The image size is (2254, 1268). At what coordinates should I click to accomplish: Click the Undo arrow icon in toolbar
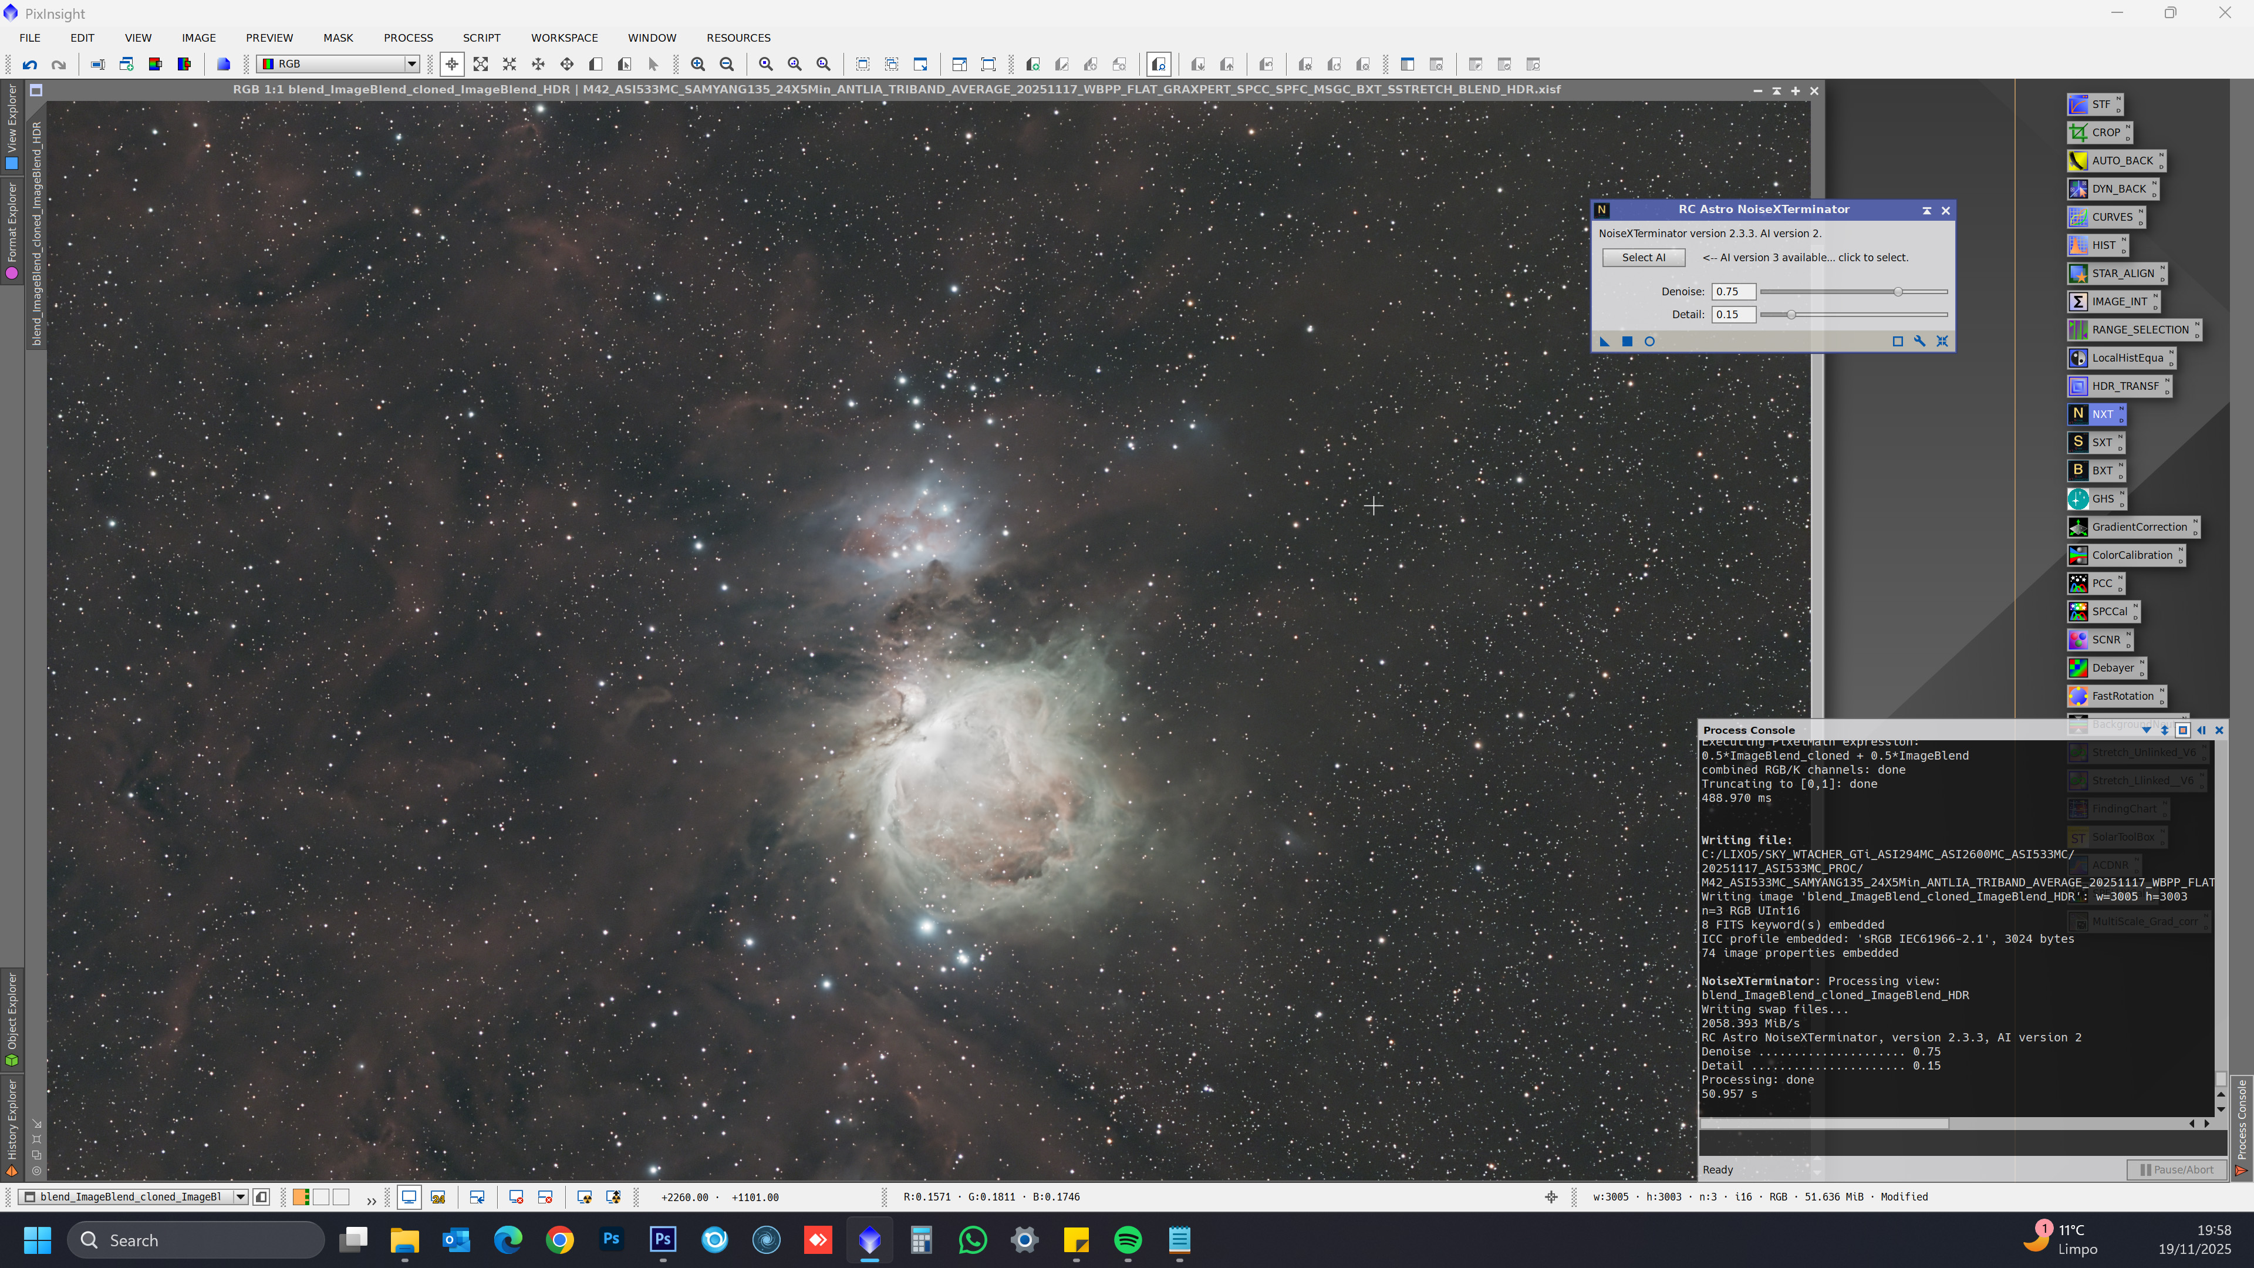[x=30, y=64]
